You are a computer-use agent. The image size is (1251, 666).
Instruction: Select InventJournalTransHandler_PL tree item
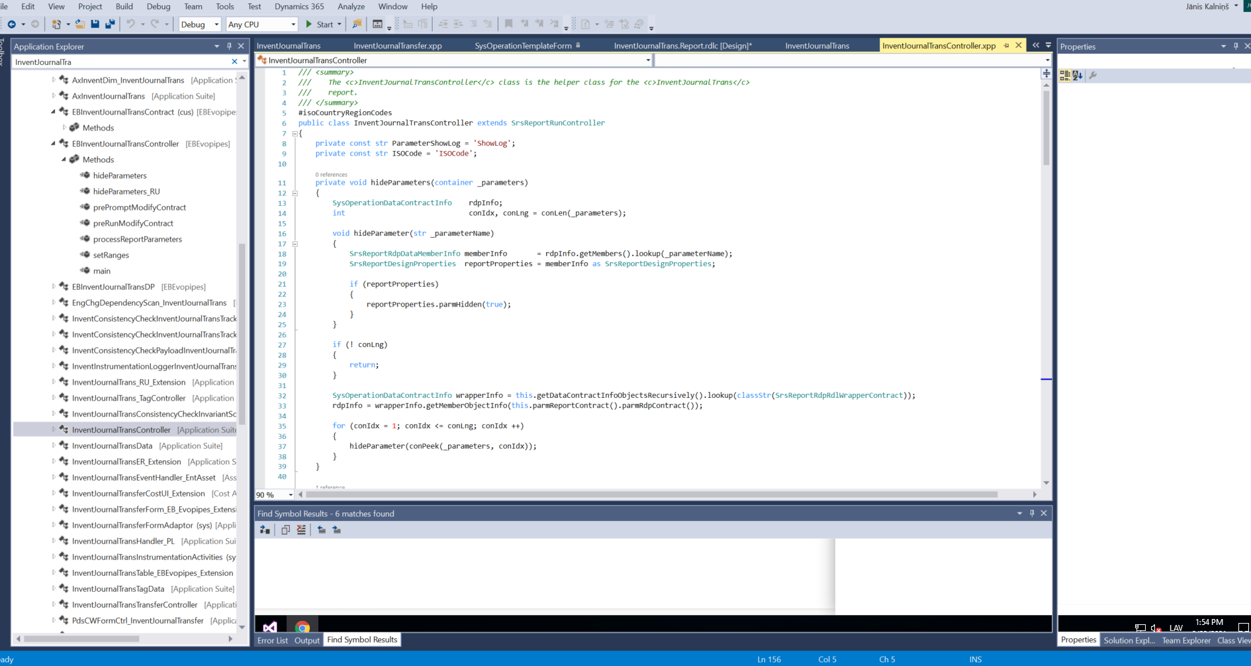point(123,541)
